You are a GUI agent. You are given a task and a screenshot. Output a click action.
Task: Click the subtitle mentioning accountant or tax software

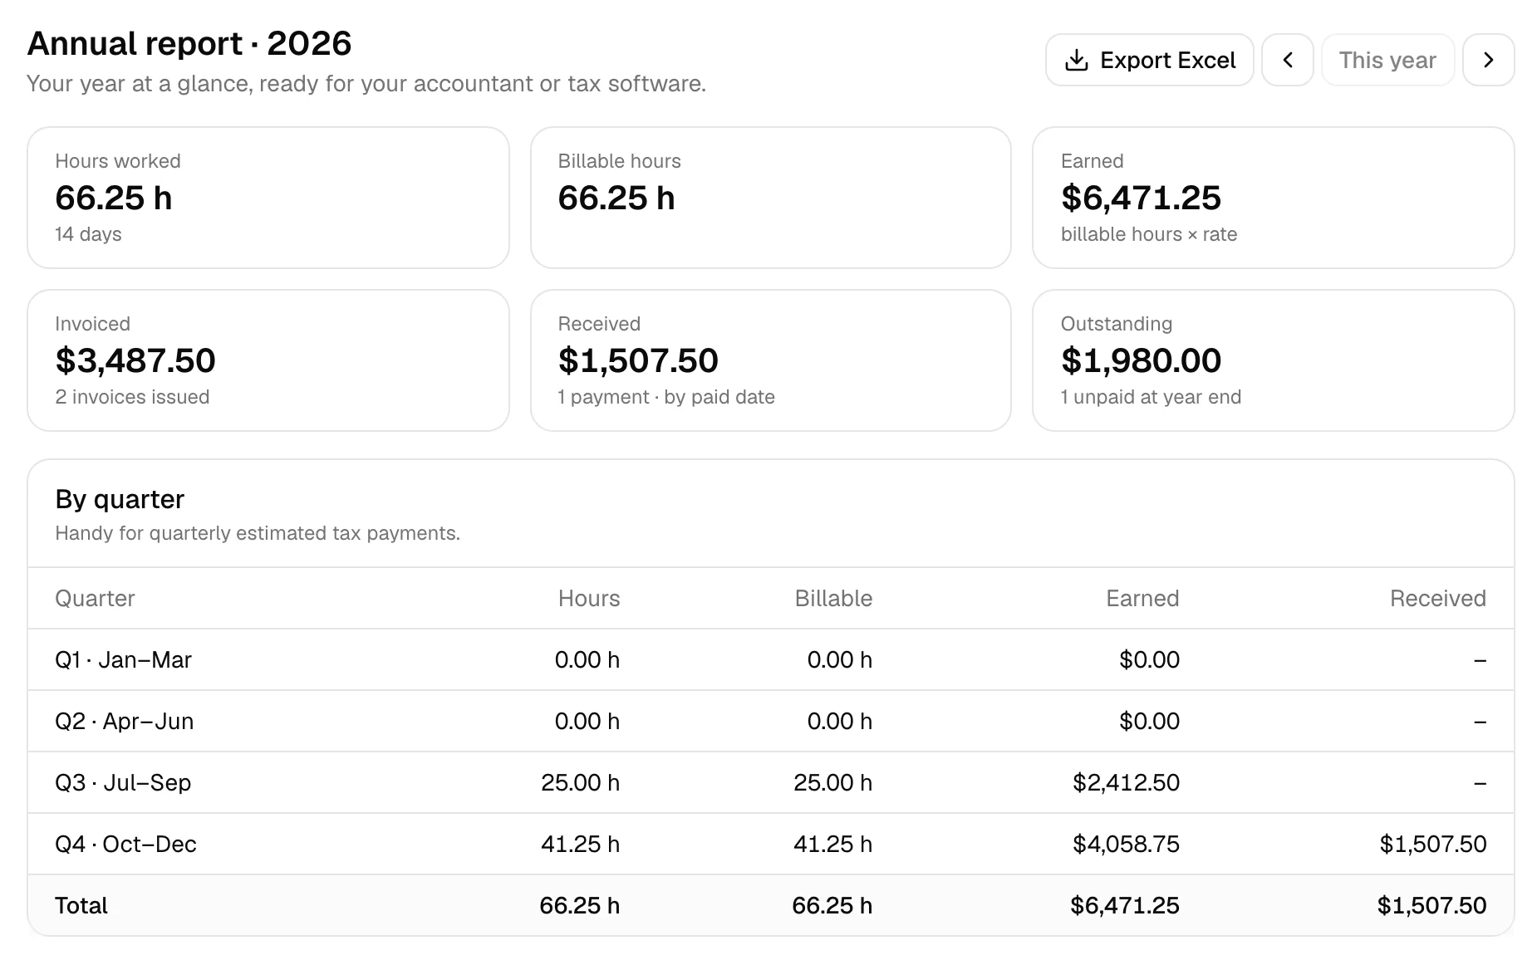point(366,84)
